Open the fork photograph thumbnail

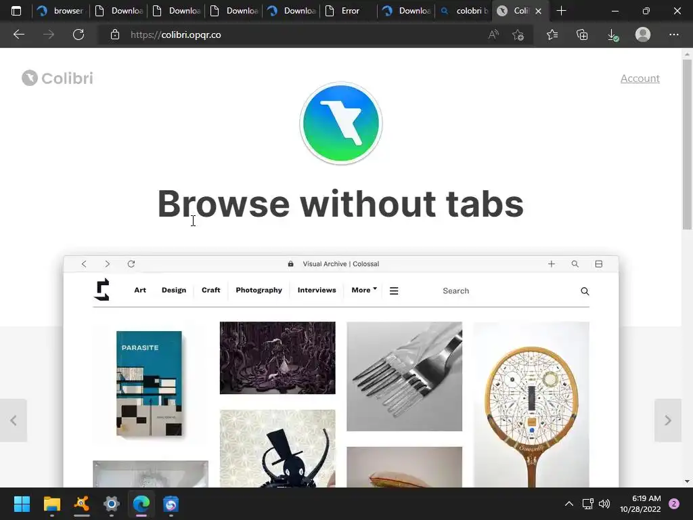[405, 376]
